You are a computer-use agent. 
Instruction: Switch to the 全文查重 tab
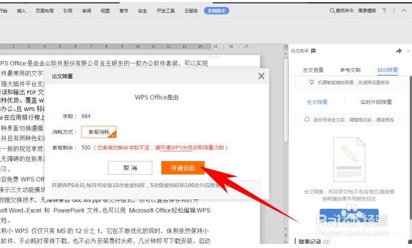313,70
